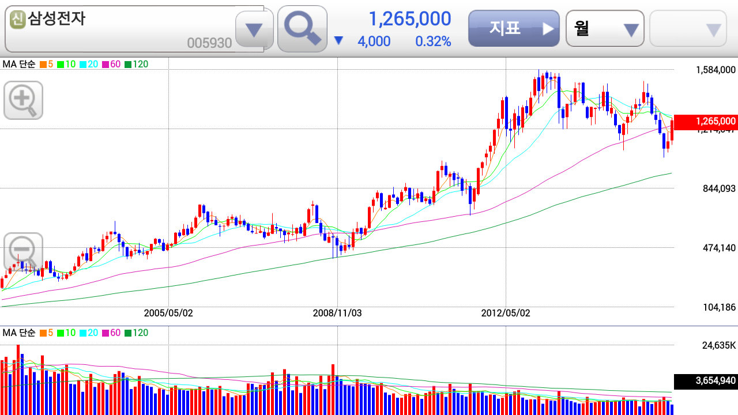The width and height of the screenshot is (738, 415).
Task: Click orange 5 MA swatch in price chart
Action: tap(43, 65)
